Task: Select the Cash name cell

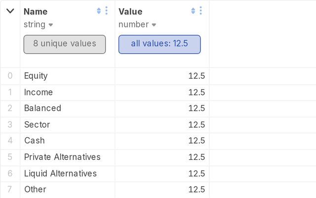Action: [35, 141]
